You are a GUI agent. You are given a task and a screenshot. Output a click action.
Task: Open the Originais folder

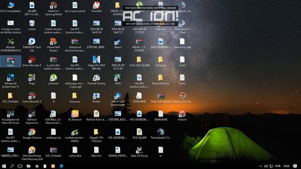pos(161,61)
